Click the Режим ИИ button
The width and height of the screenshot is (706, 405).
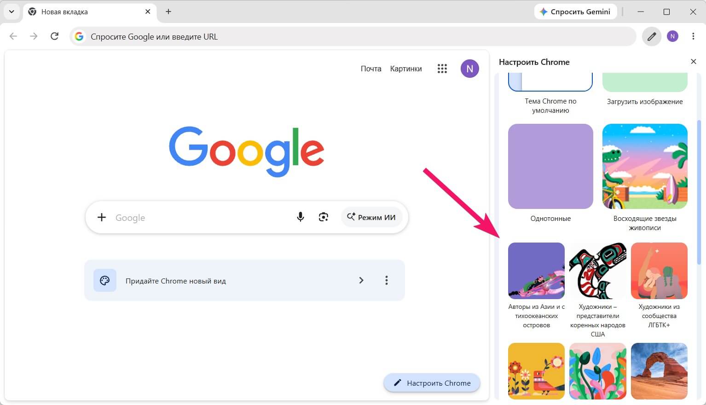[x=371, y=217]
